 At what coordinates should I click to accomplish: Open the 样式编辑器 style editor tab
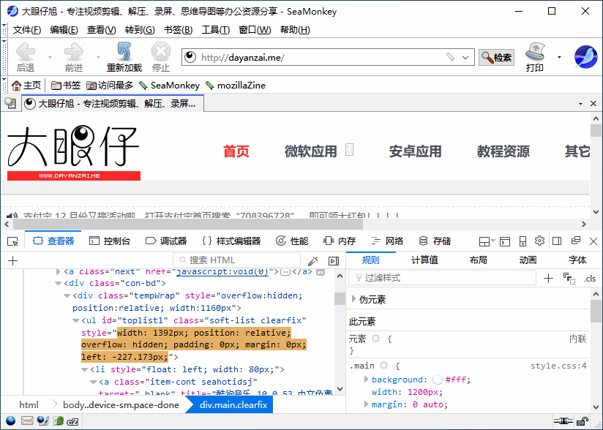tap(231, 241)
